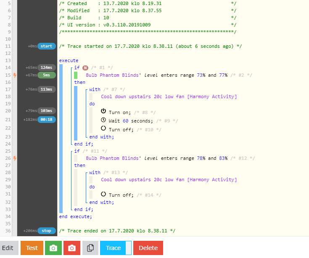Screen dimensions: 309x258
Task: Toggle the Trace switch
Action: tap(129, 248)
